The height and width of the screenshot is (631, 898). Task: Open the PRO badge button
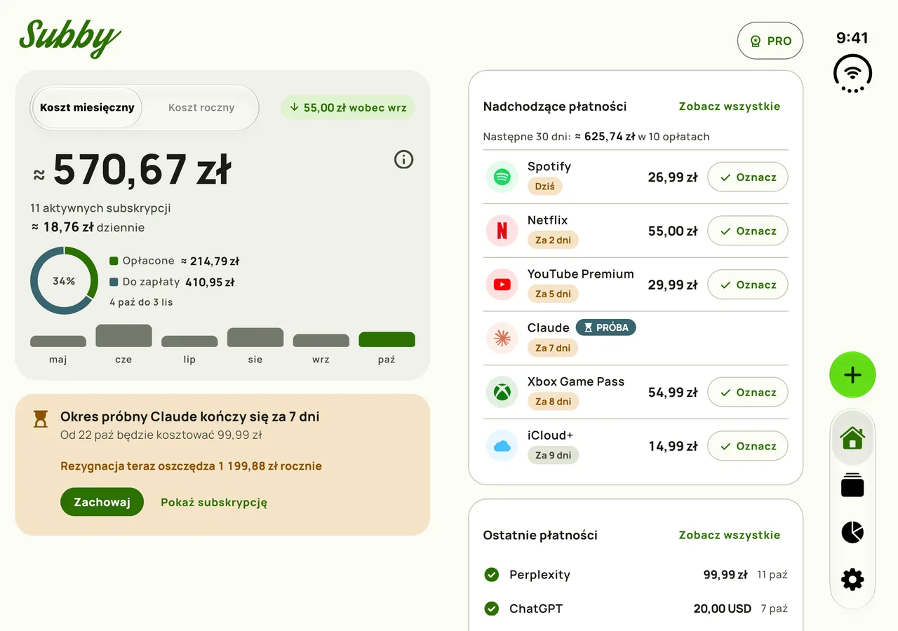click(770, 41)
